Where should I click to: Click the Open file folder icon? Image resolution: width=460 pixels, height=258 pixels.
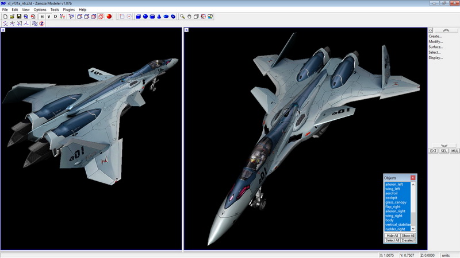12,17
